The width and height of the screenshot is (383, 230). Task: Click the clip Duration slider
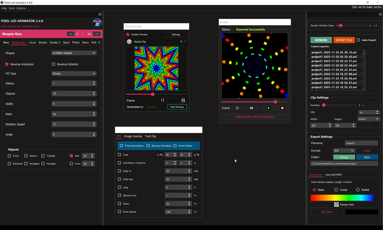coord(340,105)
